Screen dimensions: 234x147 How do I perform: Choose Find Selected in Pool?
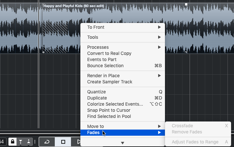109,116
